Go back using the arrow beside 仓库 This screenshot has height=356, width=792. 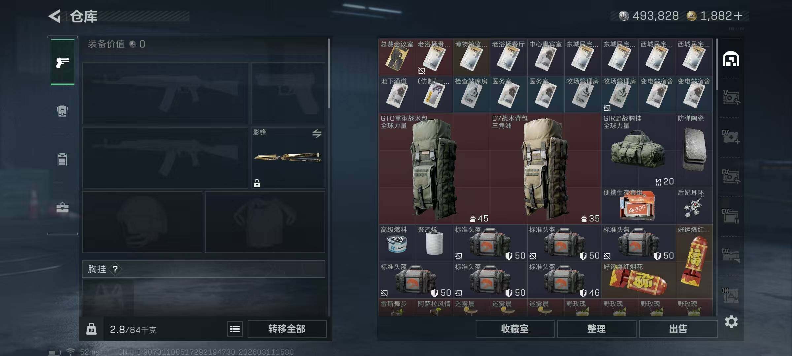click(x=55, y=16)
